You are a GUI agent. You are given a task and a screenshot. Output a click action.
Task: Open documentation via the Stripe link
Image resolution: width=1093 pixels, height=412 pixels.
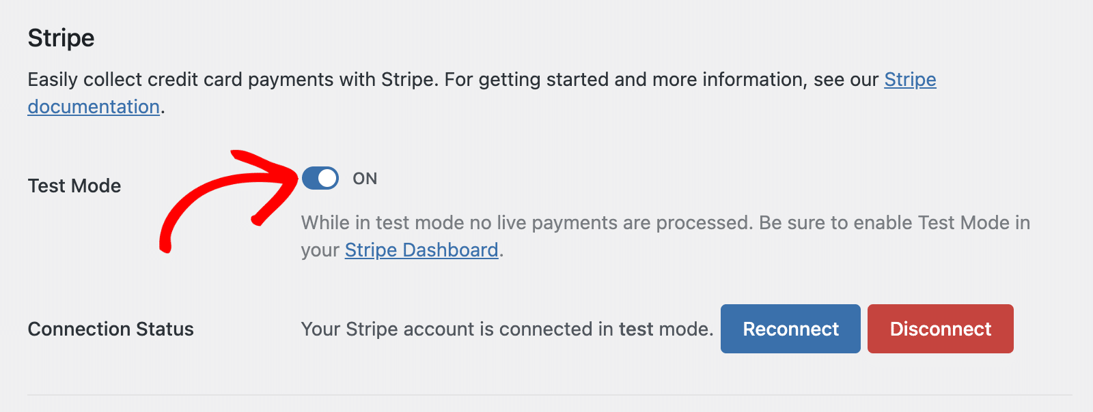[x=909, y=79]
